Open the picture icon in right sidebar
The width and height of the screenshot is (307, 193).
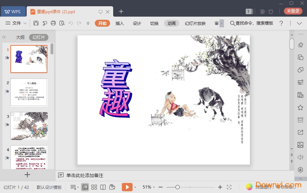pos(300,145)
